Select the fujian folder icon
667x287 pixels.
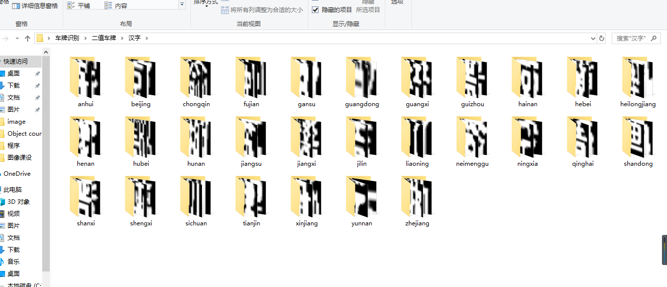point(251,78)
